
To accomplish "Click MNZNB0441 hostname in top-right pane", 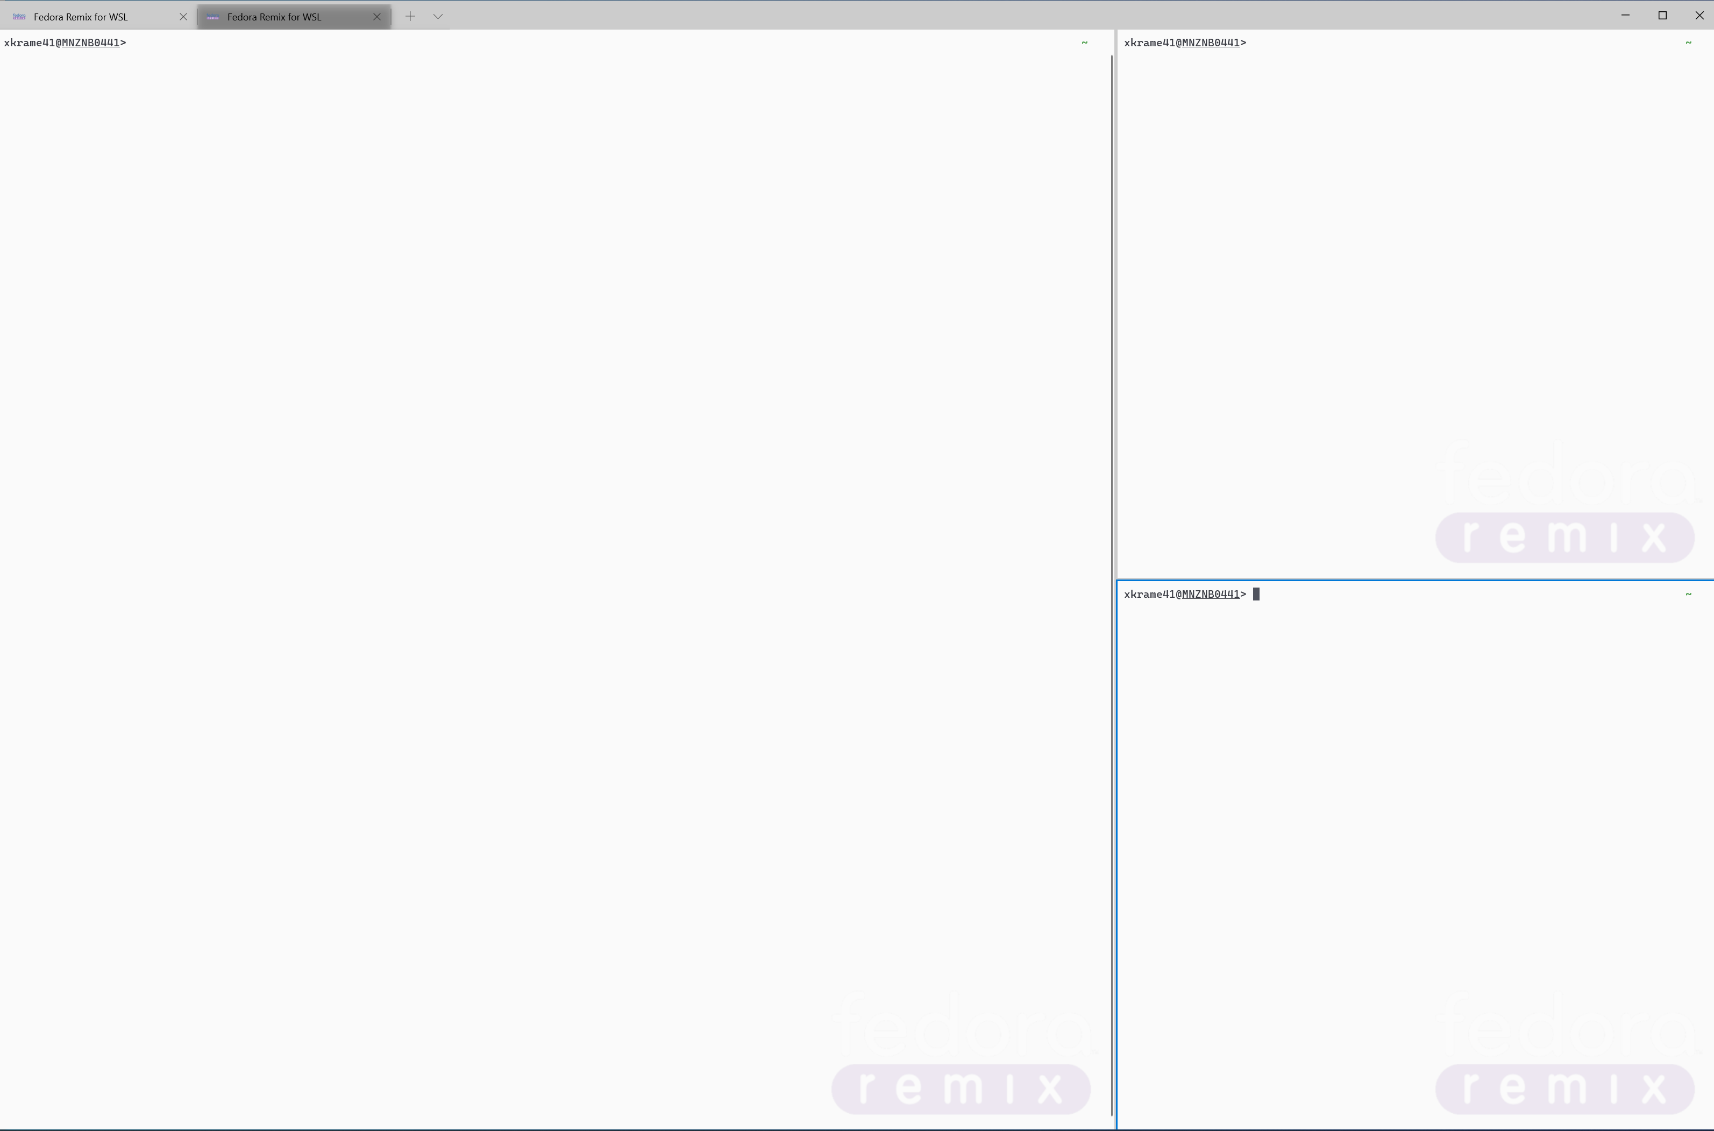I will pos(1211,43).
